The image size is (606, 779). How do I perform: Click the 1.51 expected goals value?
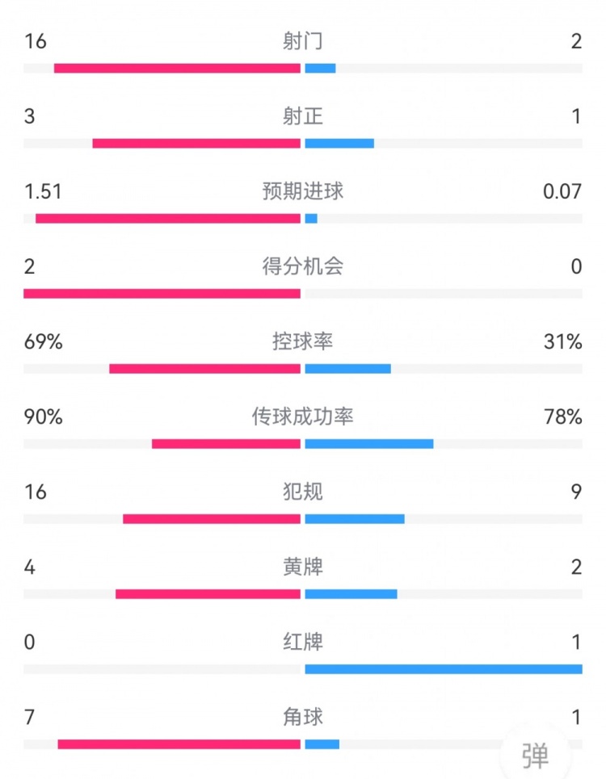[x=43, y=191]
